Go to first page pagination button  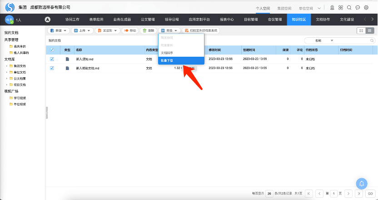click(309, 194)
